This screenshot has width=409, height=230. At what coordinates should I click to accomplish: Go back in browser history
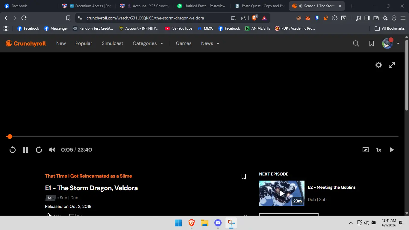(6, 18)
